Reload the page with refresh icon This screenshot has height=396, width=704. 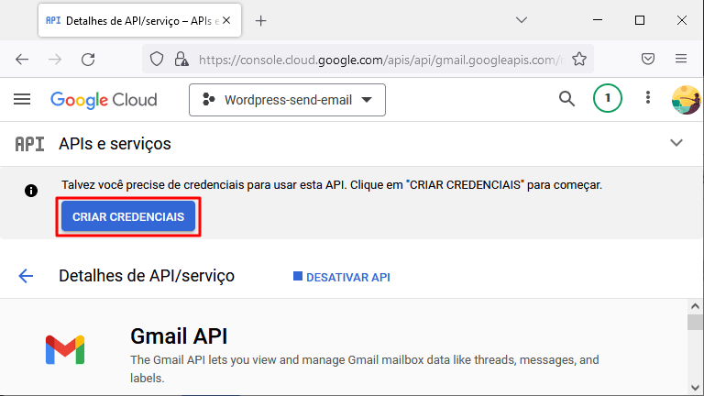tap(88, 60)
